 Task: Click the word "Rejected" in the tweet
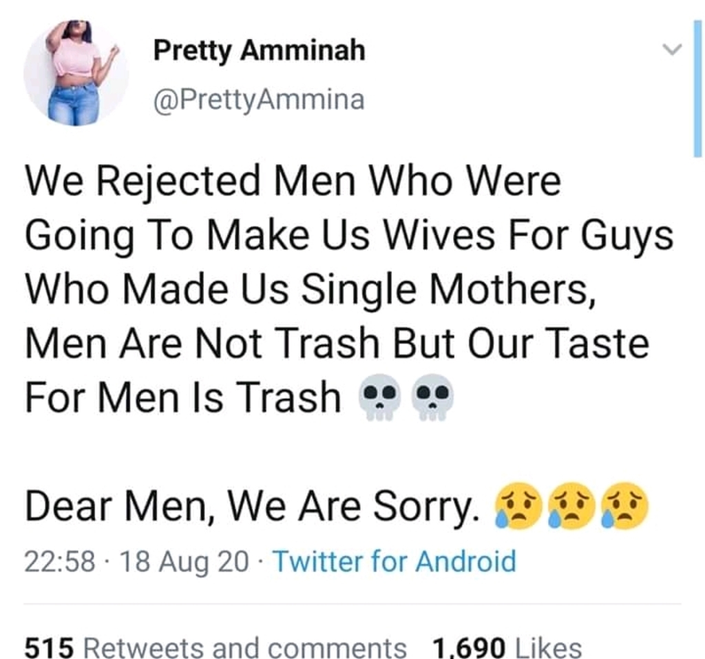point(178,182)
